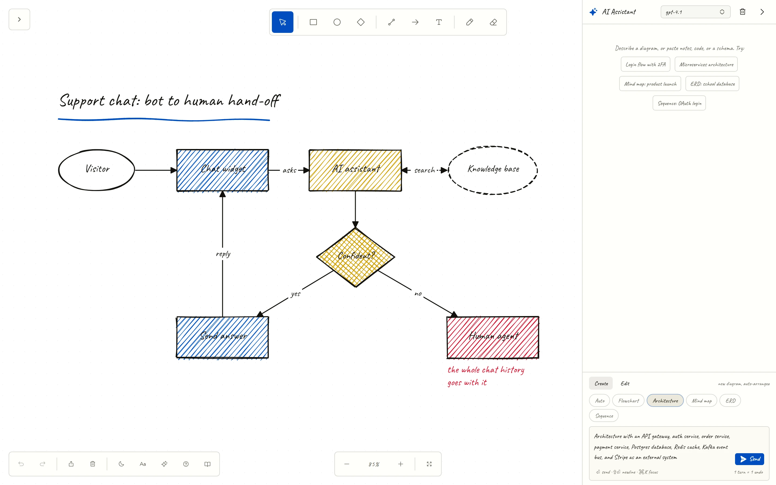
Task: Select the ERD diagram type
Action: click(730, 401)
